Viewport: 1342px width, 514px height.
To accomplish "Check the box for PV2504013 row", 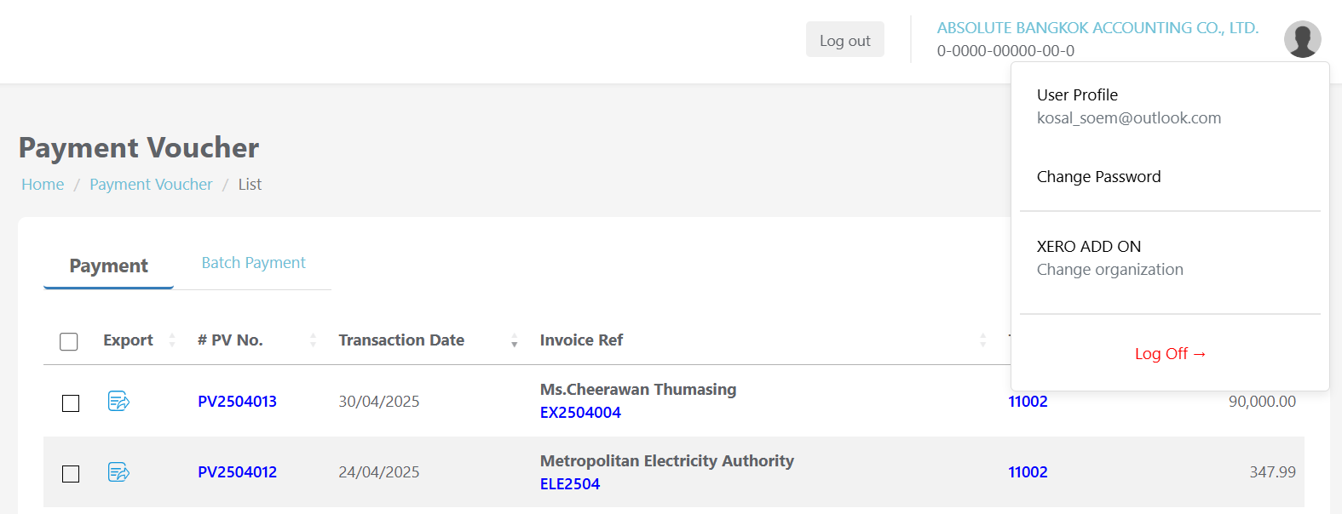I will pos(71,403).
